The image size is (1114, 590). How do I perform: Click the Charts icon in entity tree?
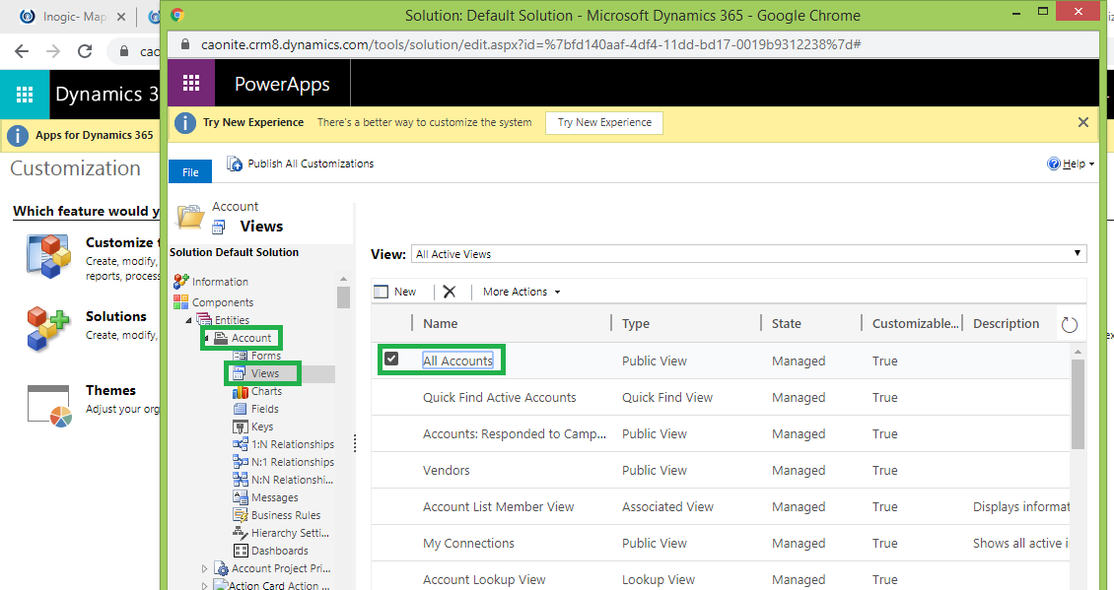[241, 391]
